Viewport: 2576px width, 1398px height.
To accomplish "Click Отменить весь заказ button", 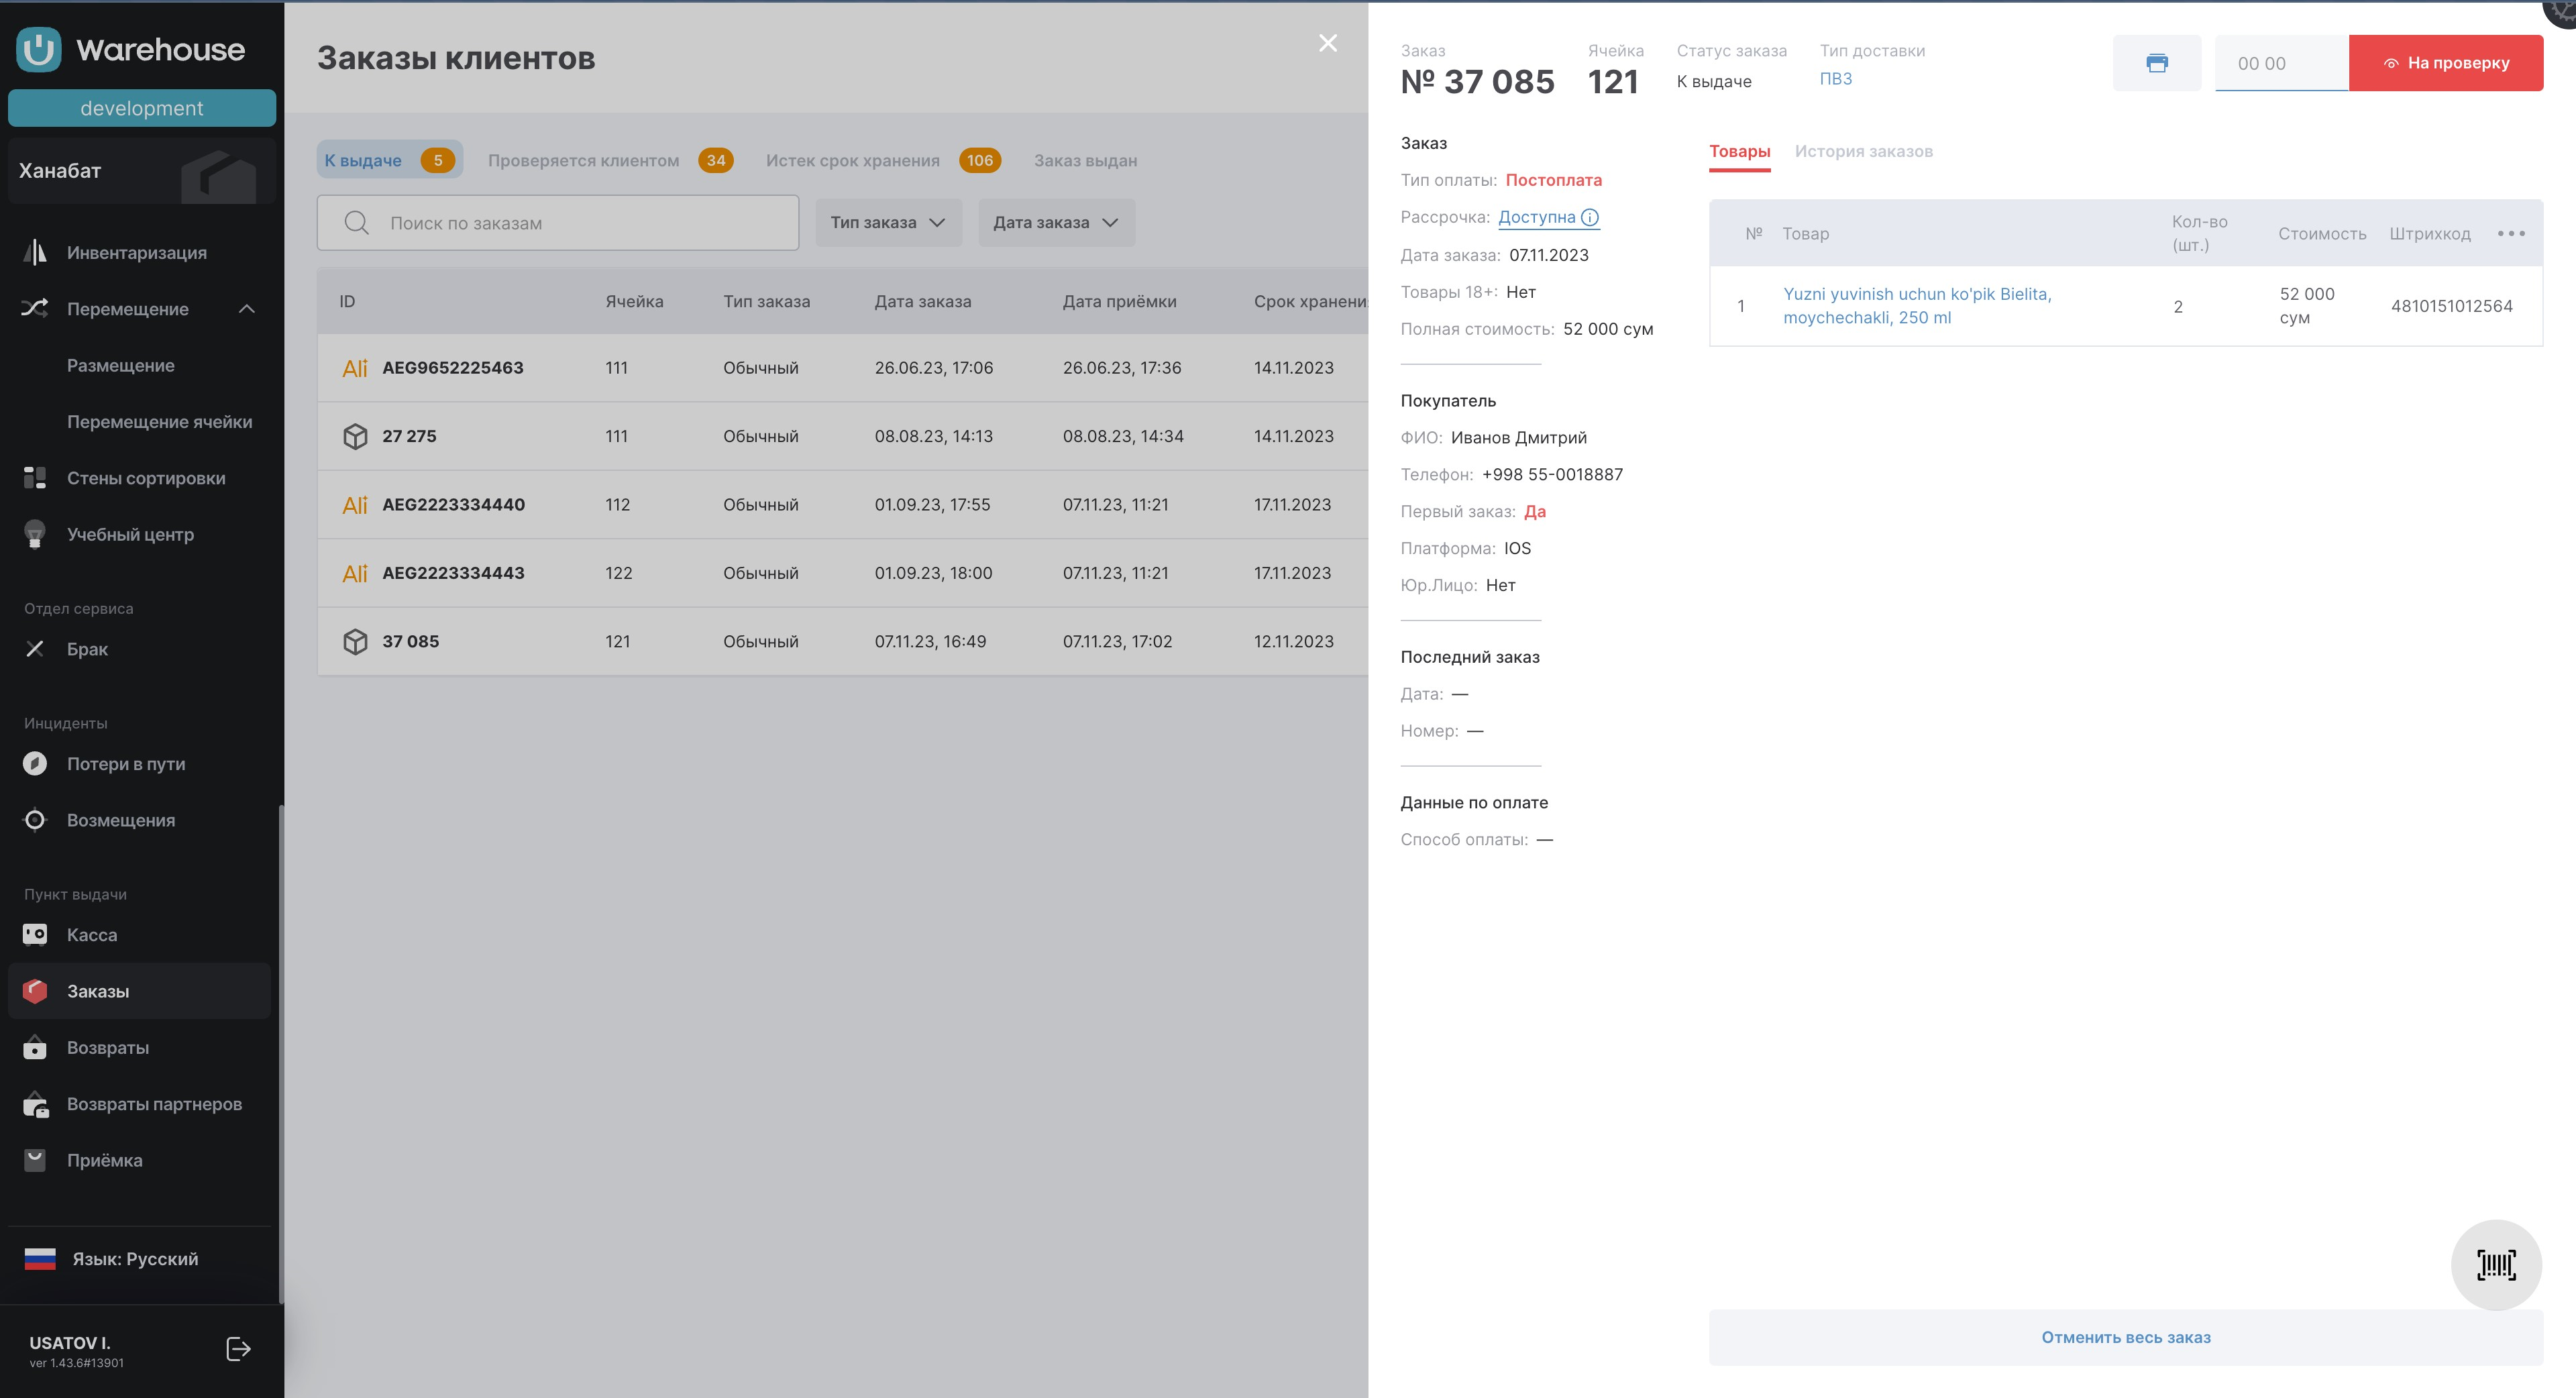I will 2125,1337.
